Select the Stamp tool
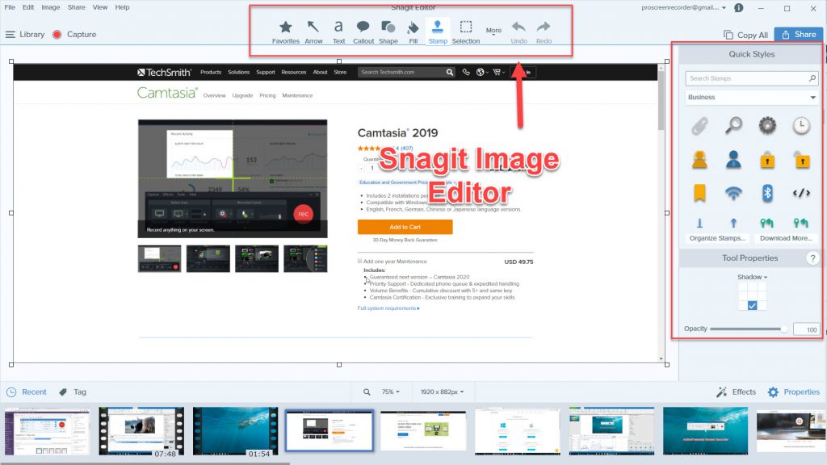This screenshot has width=827, height=465. [x=437, y=32]
